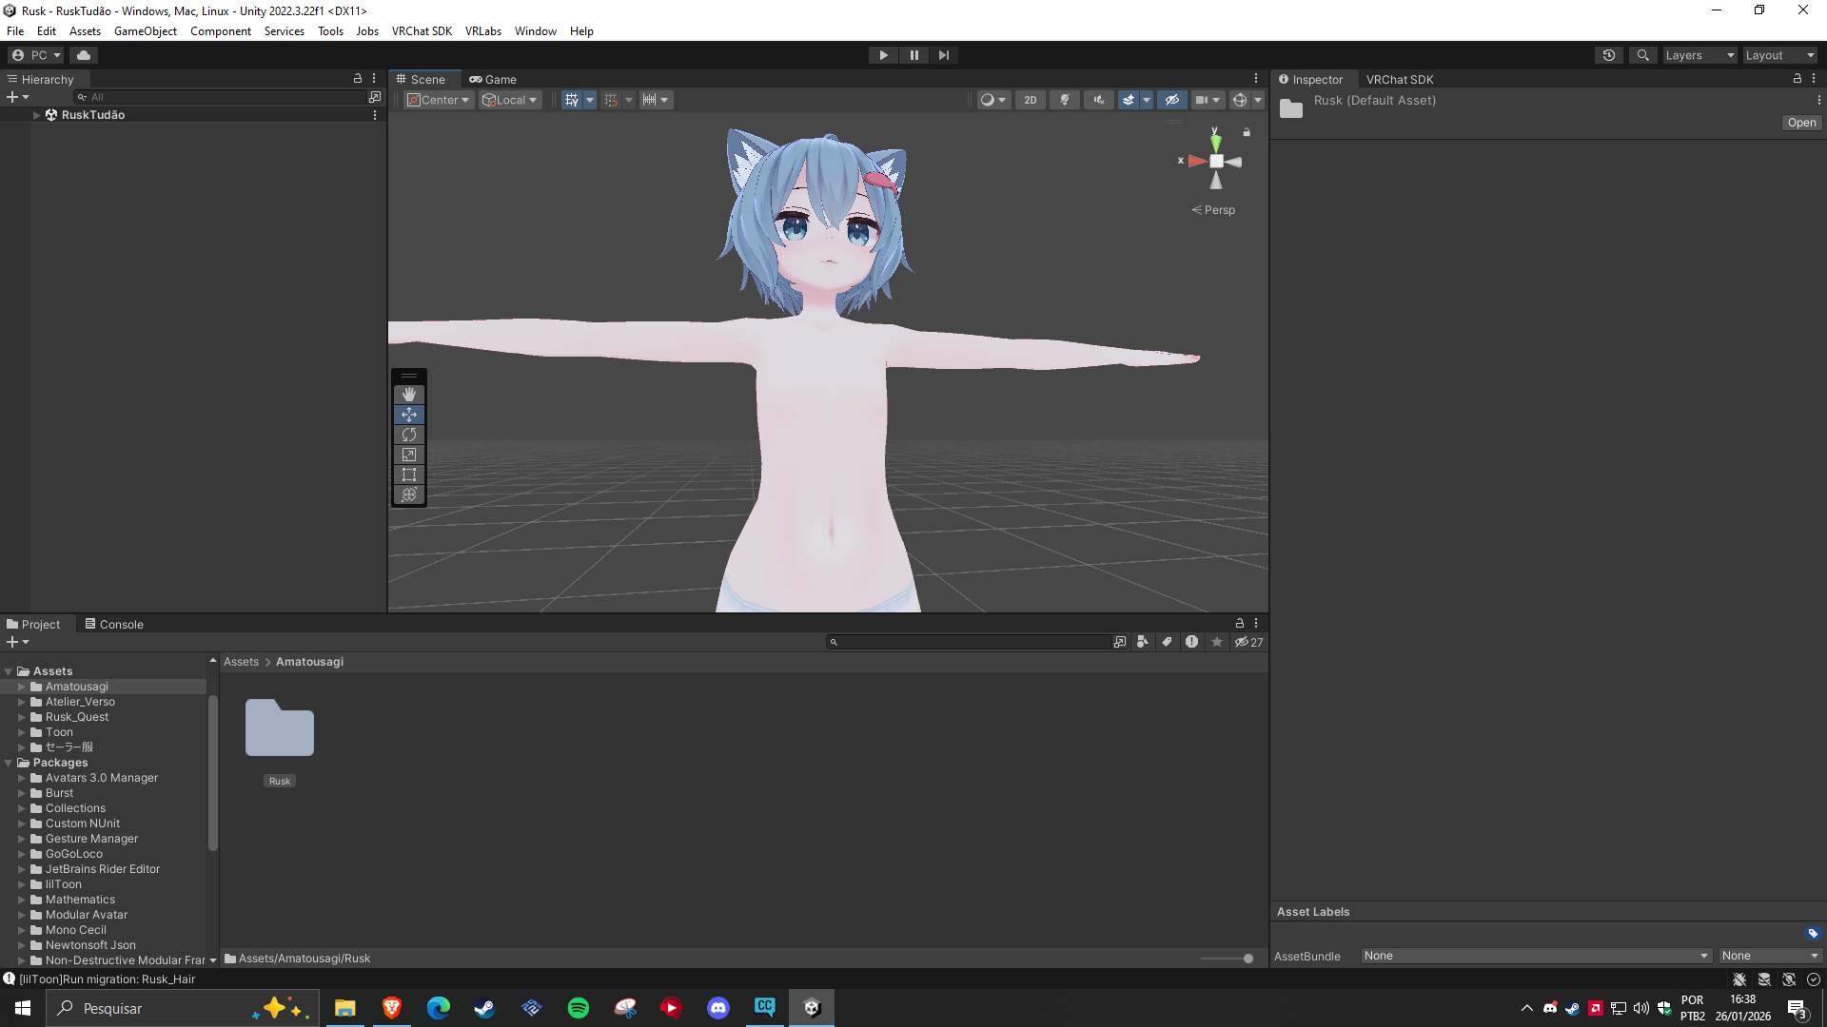Open the Scene view three-dot options menu
Image resolution: width=1827 pixels, height=1027 pixels.
1256,79
